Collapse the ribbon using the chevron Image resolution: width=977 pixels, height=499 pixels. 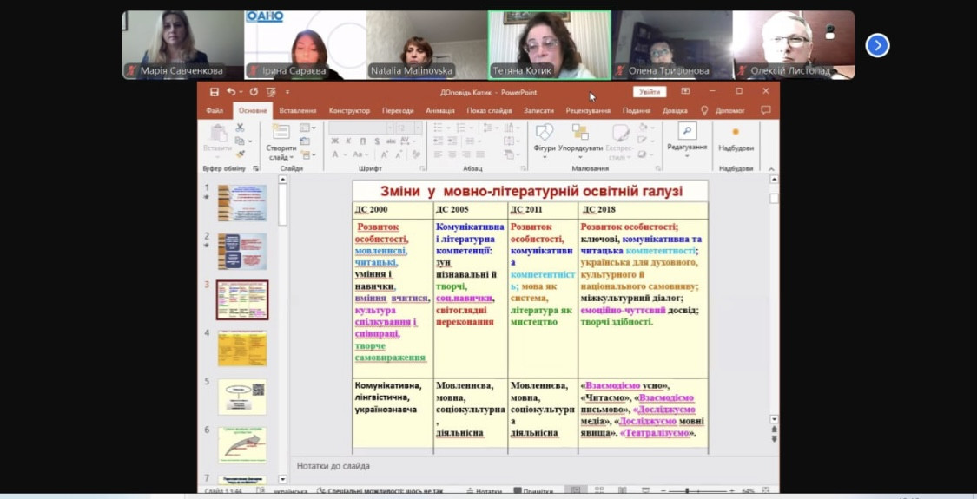coord(773,168)
